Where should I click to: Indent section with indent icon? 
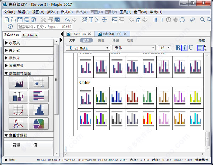click(115, 20)
